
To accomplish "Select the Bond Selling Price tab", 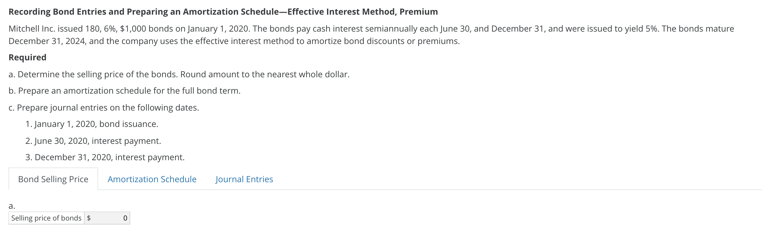I will click(x=53, y=179).
